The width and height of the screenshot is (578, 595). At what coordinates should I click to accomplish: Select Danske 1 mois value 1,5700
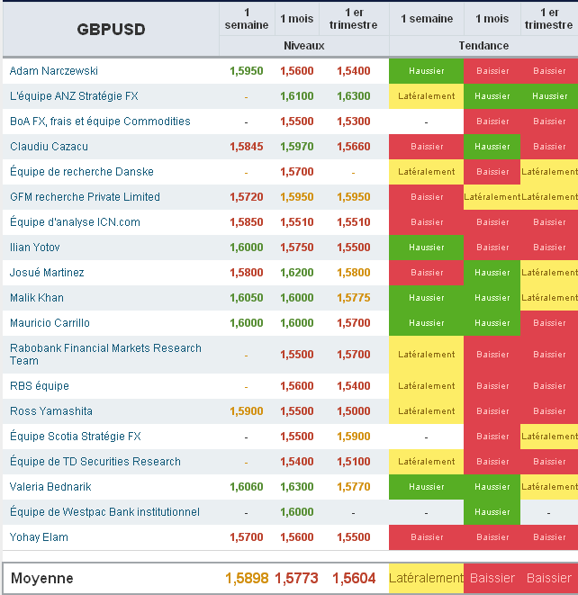pos(297,172)
